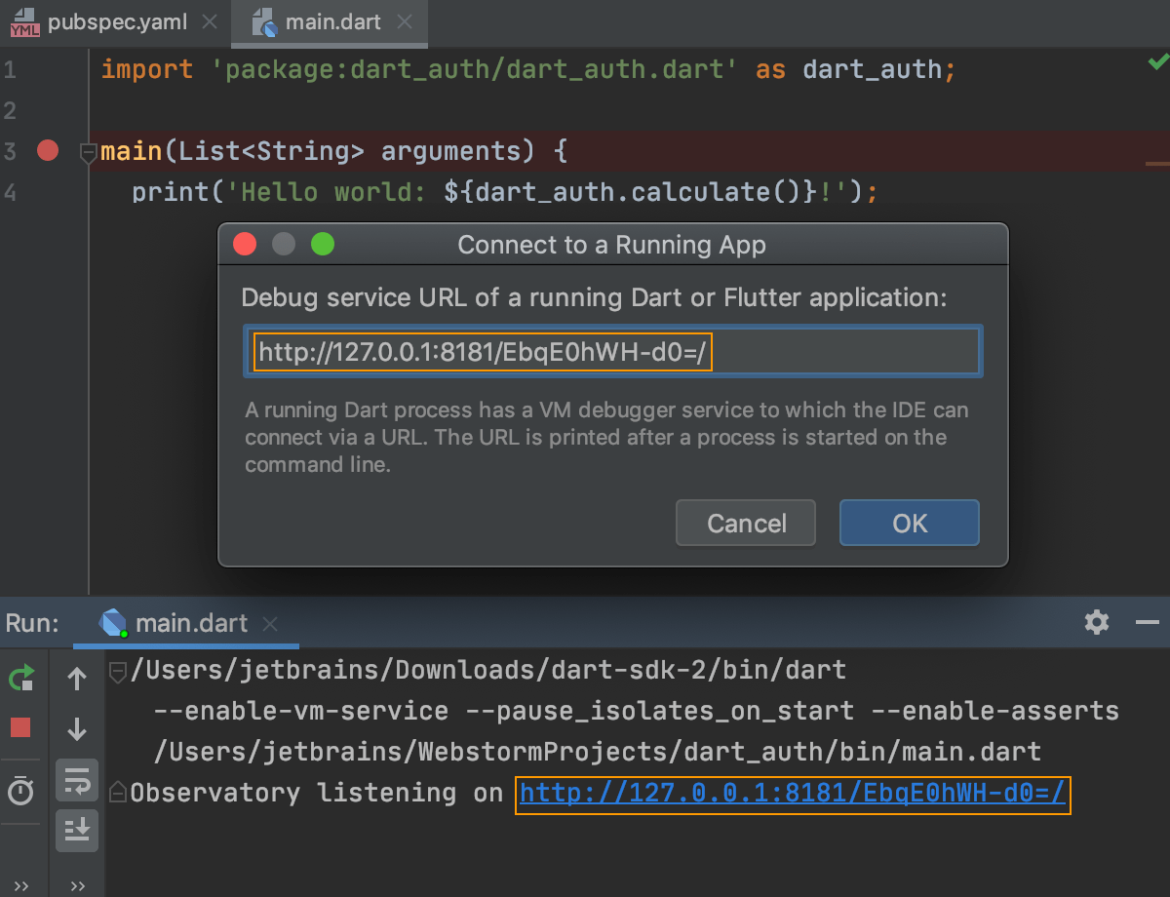The width and height of the screenshot is (1170, 897).
Task: Toggle the breakpoint on line 3
Action: 47,150
